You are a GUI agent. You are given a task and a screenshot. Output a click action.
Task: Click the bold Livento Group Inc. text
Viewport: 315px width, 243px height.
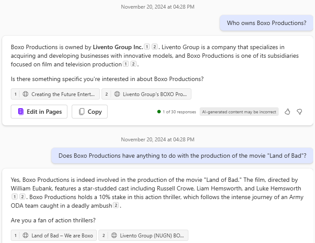pyautogui.click(x=118, y=47)
